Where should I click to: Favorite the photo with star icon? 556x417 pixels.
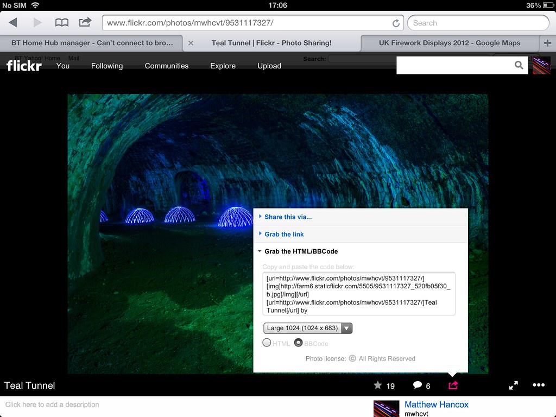pos(378,386)
